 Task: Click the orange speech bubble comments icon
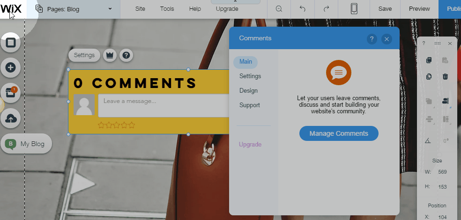tap(339, 73)
